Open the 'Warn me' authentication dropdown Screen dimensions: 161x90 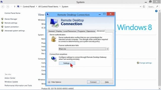pyautogui.click(x=84, y=49)
